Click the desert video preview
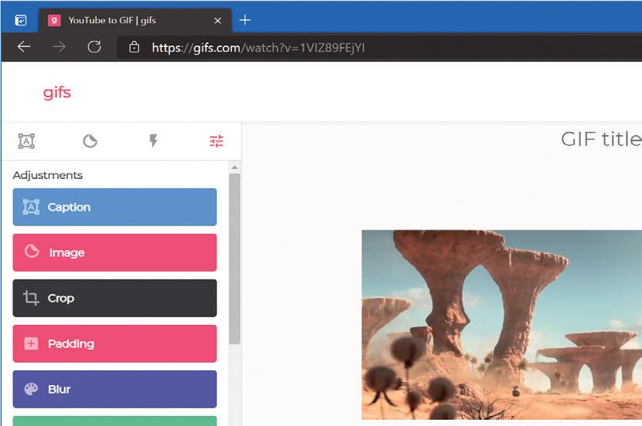Image resolution: width=642 pixels, height=426 pixels. tap(501, 325)
